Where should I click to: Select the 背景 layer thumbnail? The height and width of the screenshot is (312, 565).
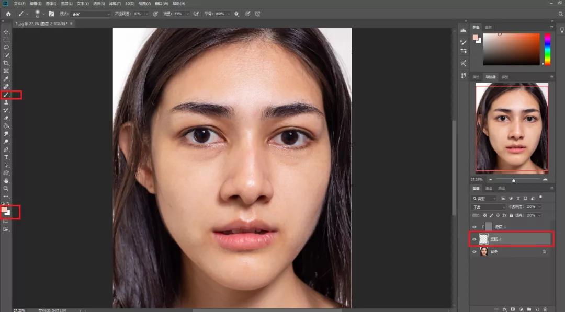click(x=484, y=251)
